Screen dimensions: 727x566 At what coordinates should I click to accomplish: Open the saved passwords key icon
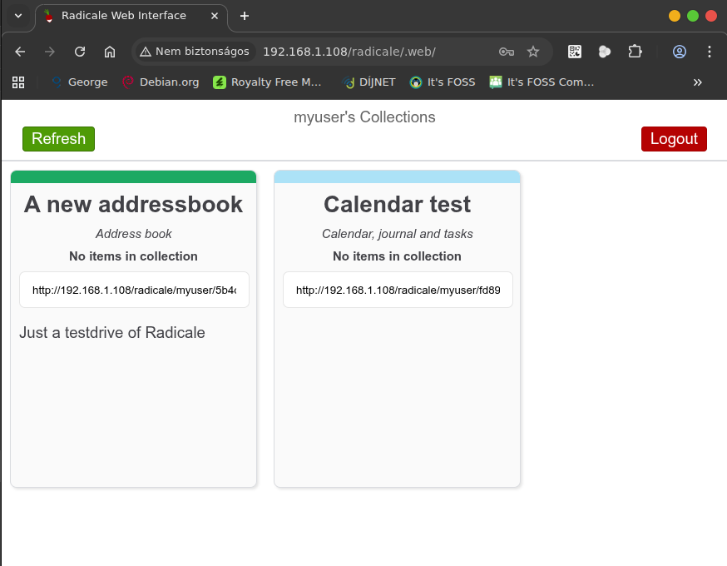click(506, 52)
